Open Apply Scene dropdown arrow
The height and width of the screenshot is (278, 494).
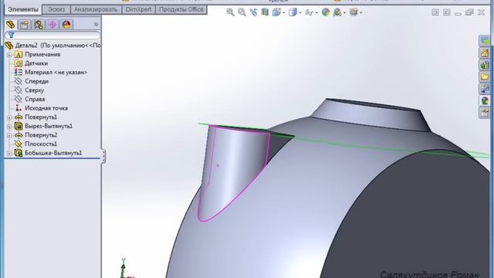pyautogui.click(x=344, y=13)
